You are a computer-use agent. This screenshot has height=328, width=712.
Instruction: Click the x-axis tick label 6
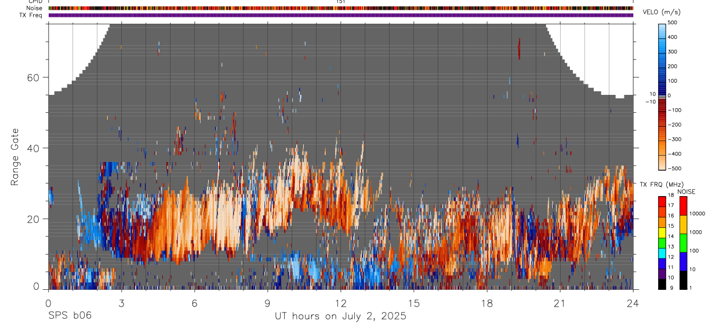click(x=195, y=303)
